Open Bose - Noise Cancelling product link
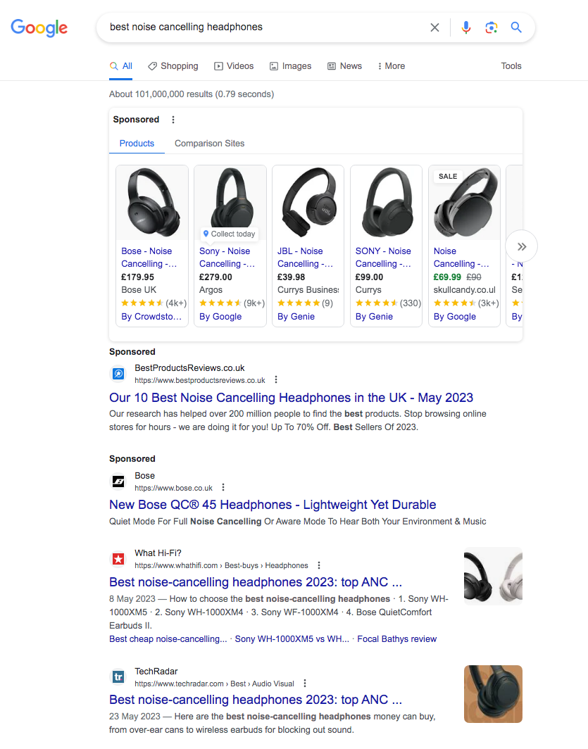Image resolution: width=588 pixels, height=749 pixels. 149,258
